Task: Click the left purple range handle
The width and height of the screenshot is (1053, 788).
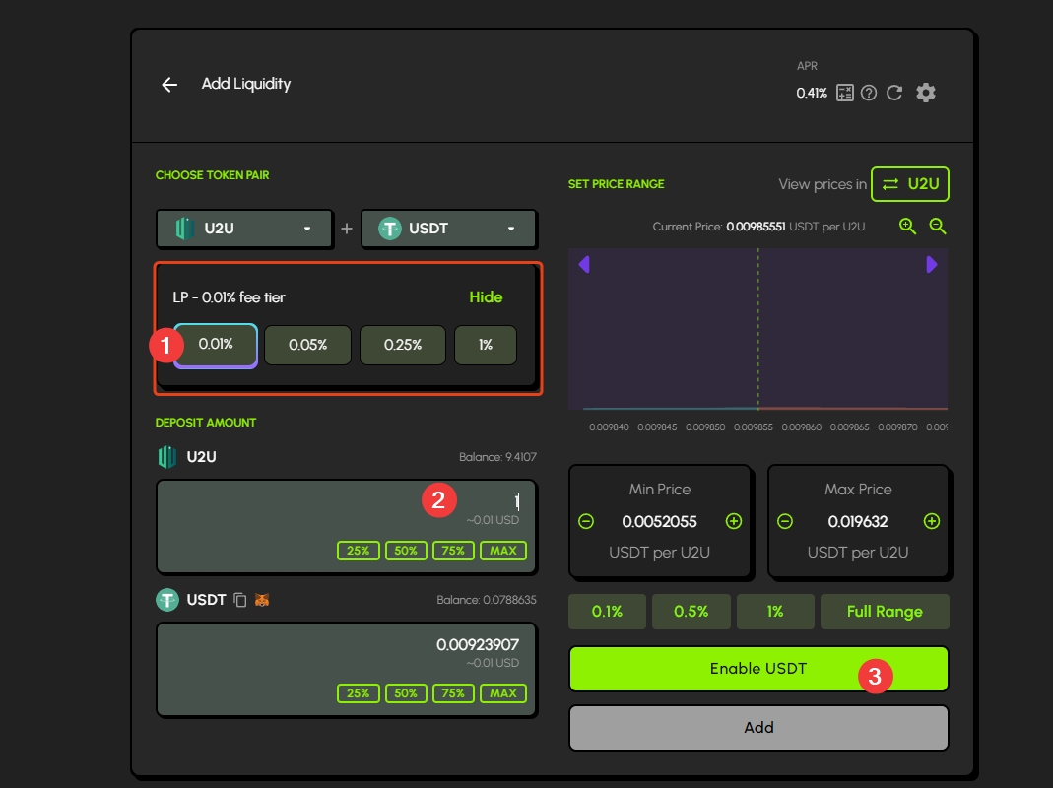Action: coord(583,264)
